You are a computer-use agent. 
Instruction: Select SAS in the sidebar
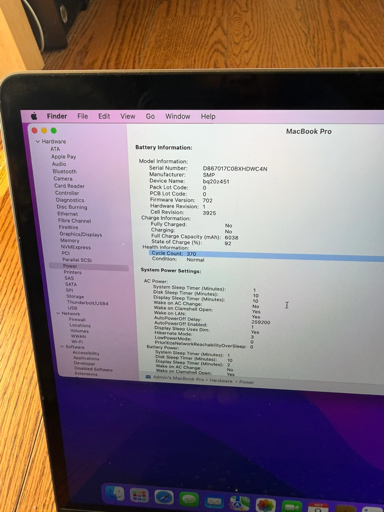[x=69, y=278]
